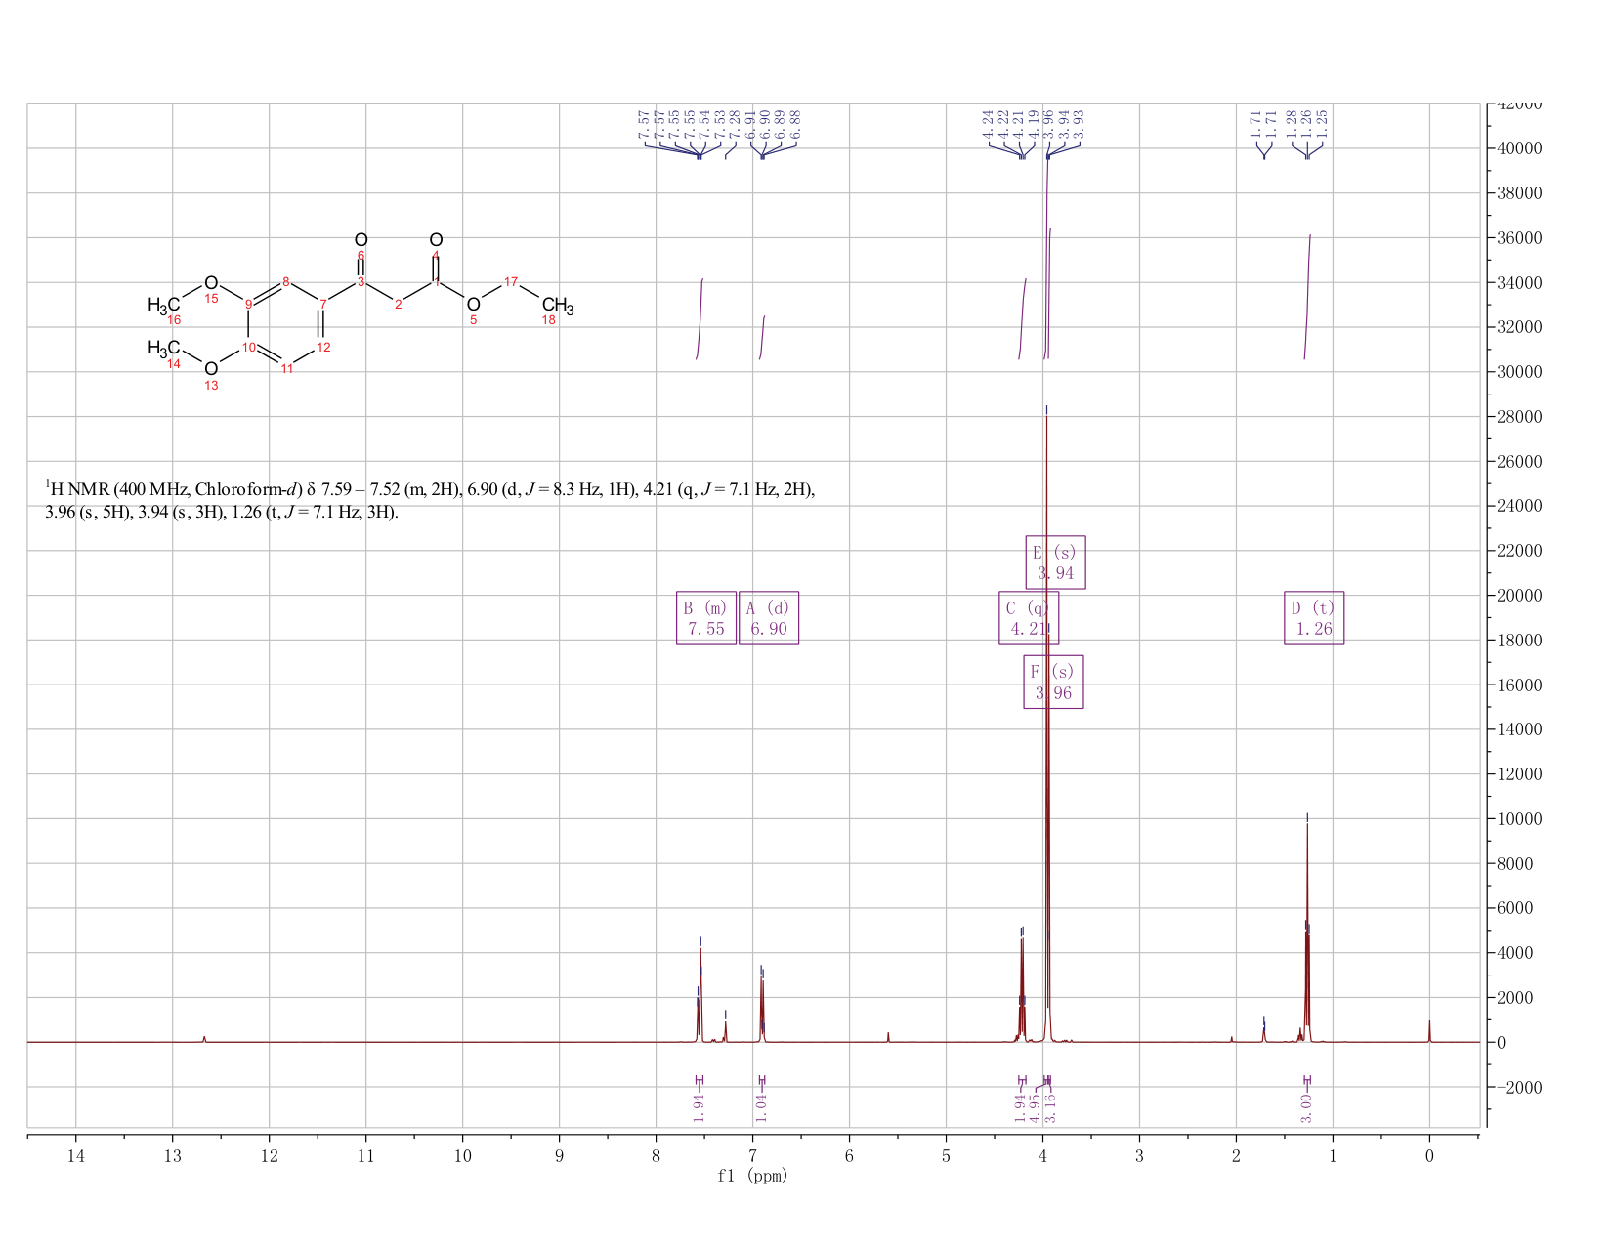Click the f1 (ppm) axis label

point(752,1176)
